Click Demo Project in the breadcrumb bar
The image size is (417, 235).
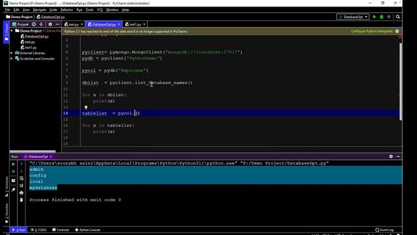coord(19,17)
